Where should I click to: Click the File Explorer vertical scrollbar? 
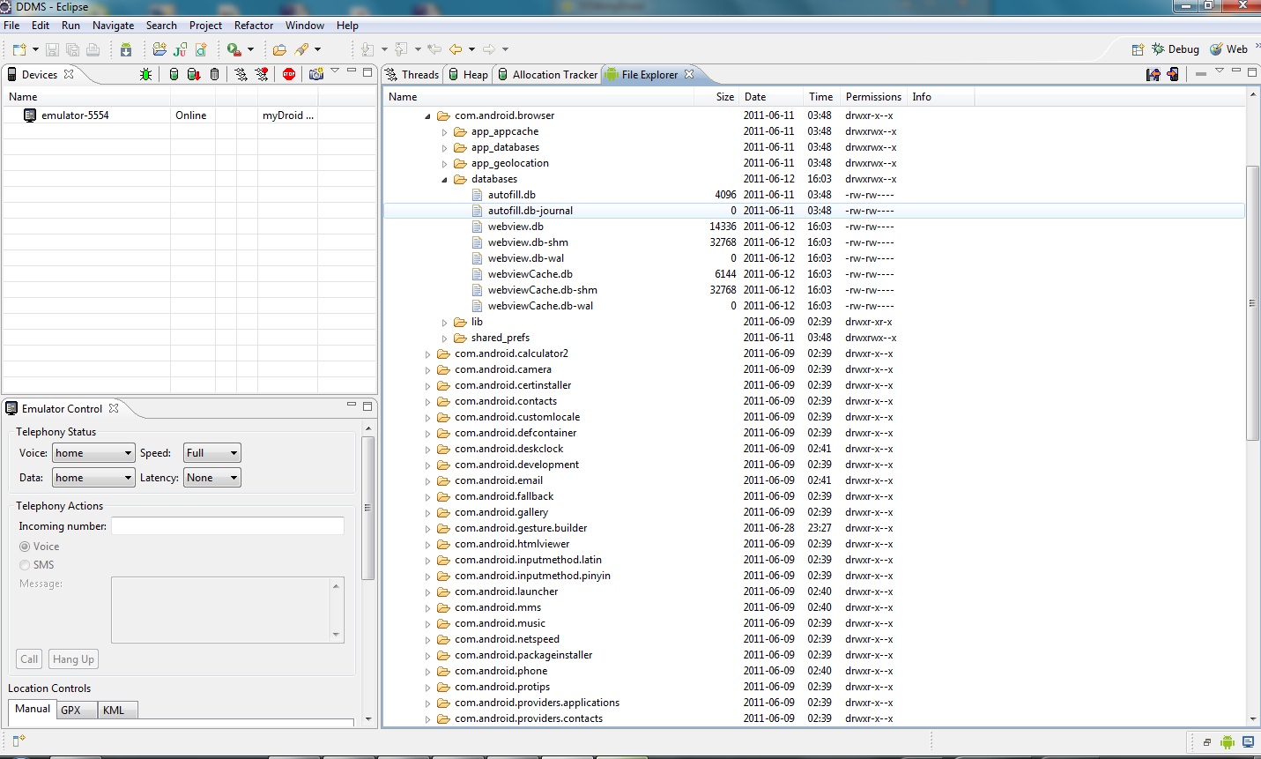pyautogui.click(x=1252, y=302)
